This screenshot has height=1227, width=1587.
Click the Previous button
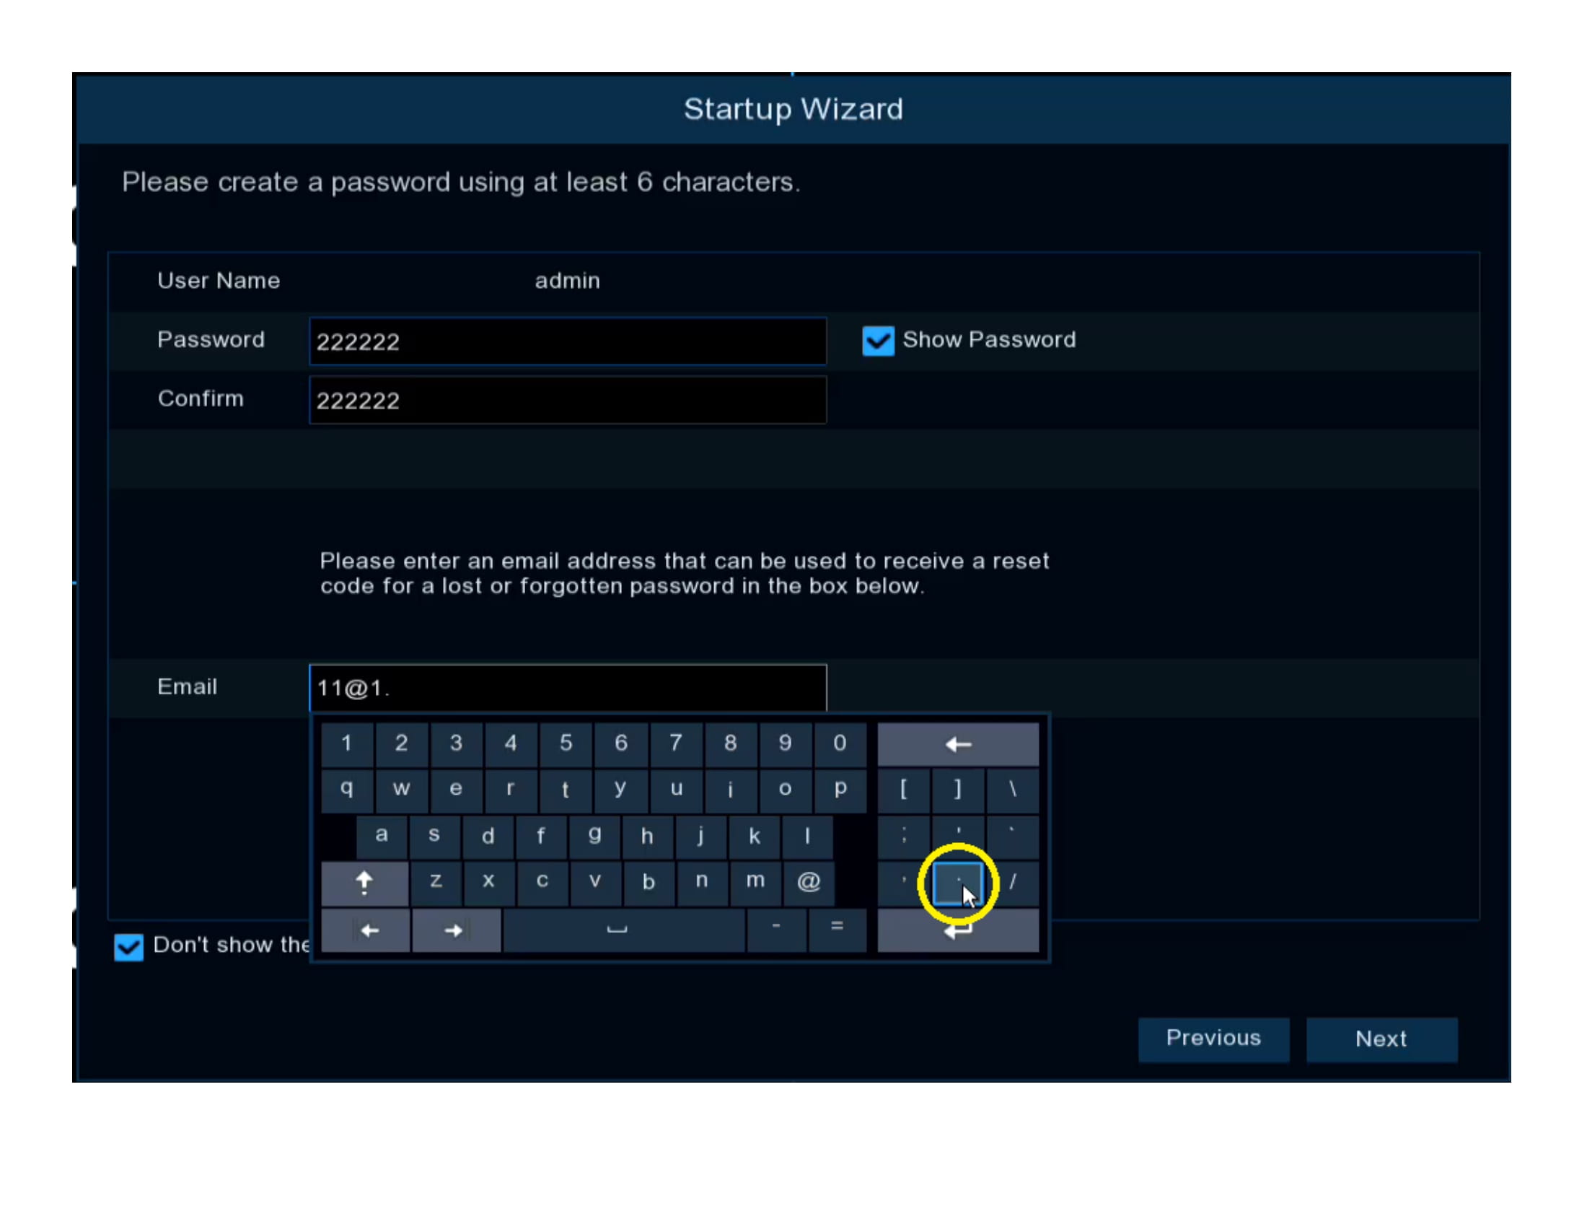1213,1039
